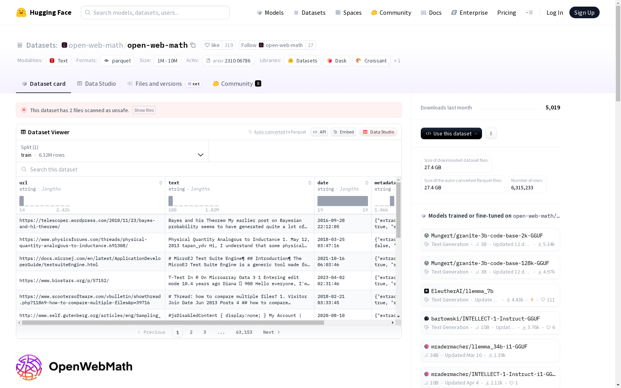Open the arxiv:2310.06786 paper tag
Image resolution: width=621 pixels, height=388 pixels.
click(228, 61)
